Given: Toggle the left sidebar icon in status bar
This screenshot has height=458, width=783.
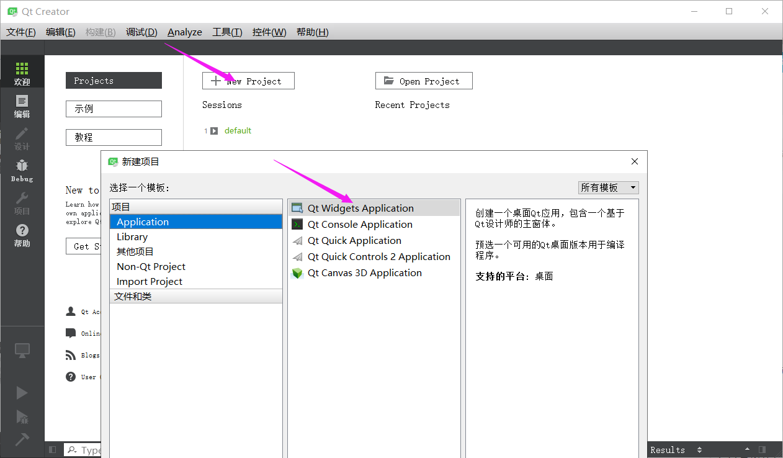Looking at the screenshot, I should (x=52, y=449).
